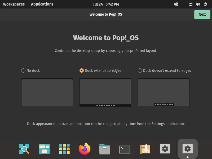Click the header bar Welcome to Pop!_OS title
The image size is (212, 159).
pyautogui.click(x=106, y=14)
